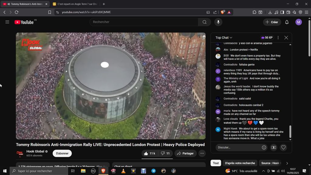Go to the YouTube home logo

tap(24, 22)
